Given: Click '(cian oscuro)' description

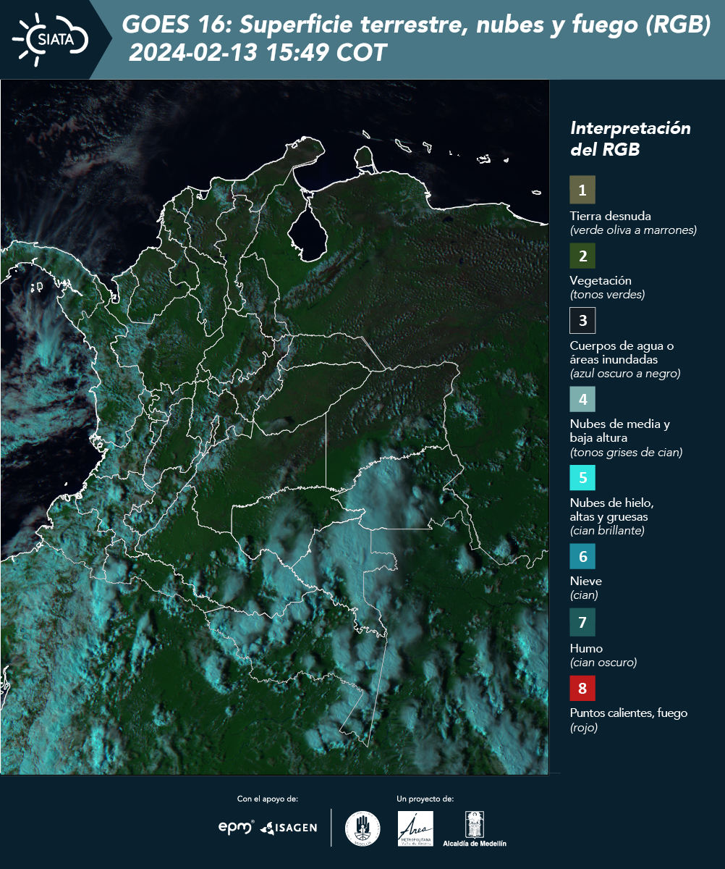Looking at the screenshot, I should 603,663.
